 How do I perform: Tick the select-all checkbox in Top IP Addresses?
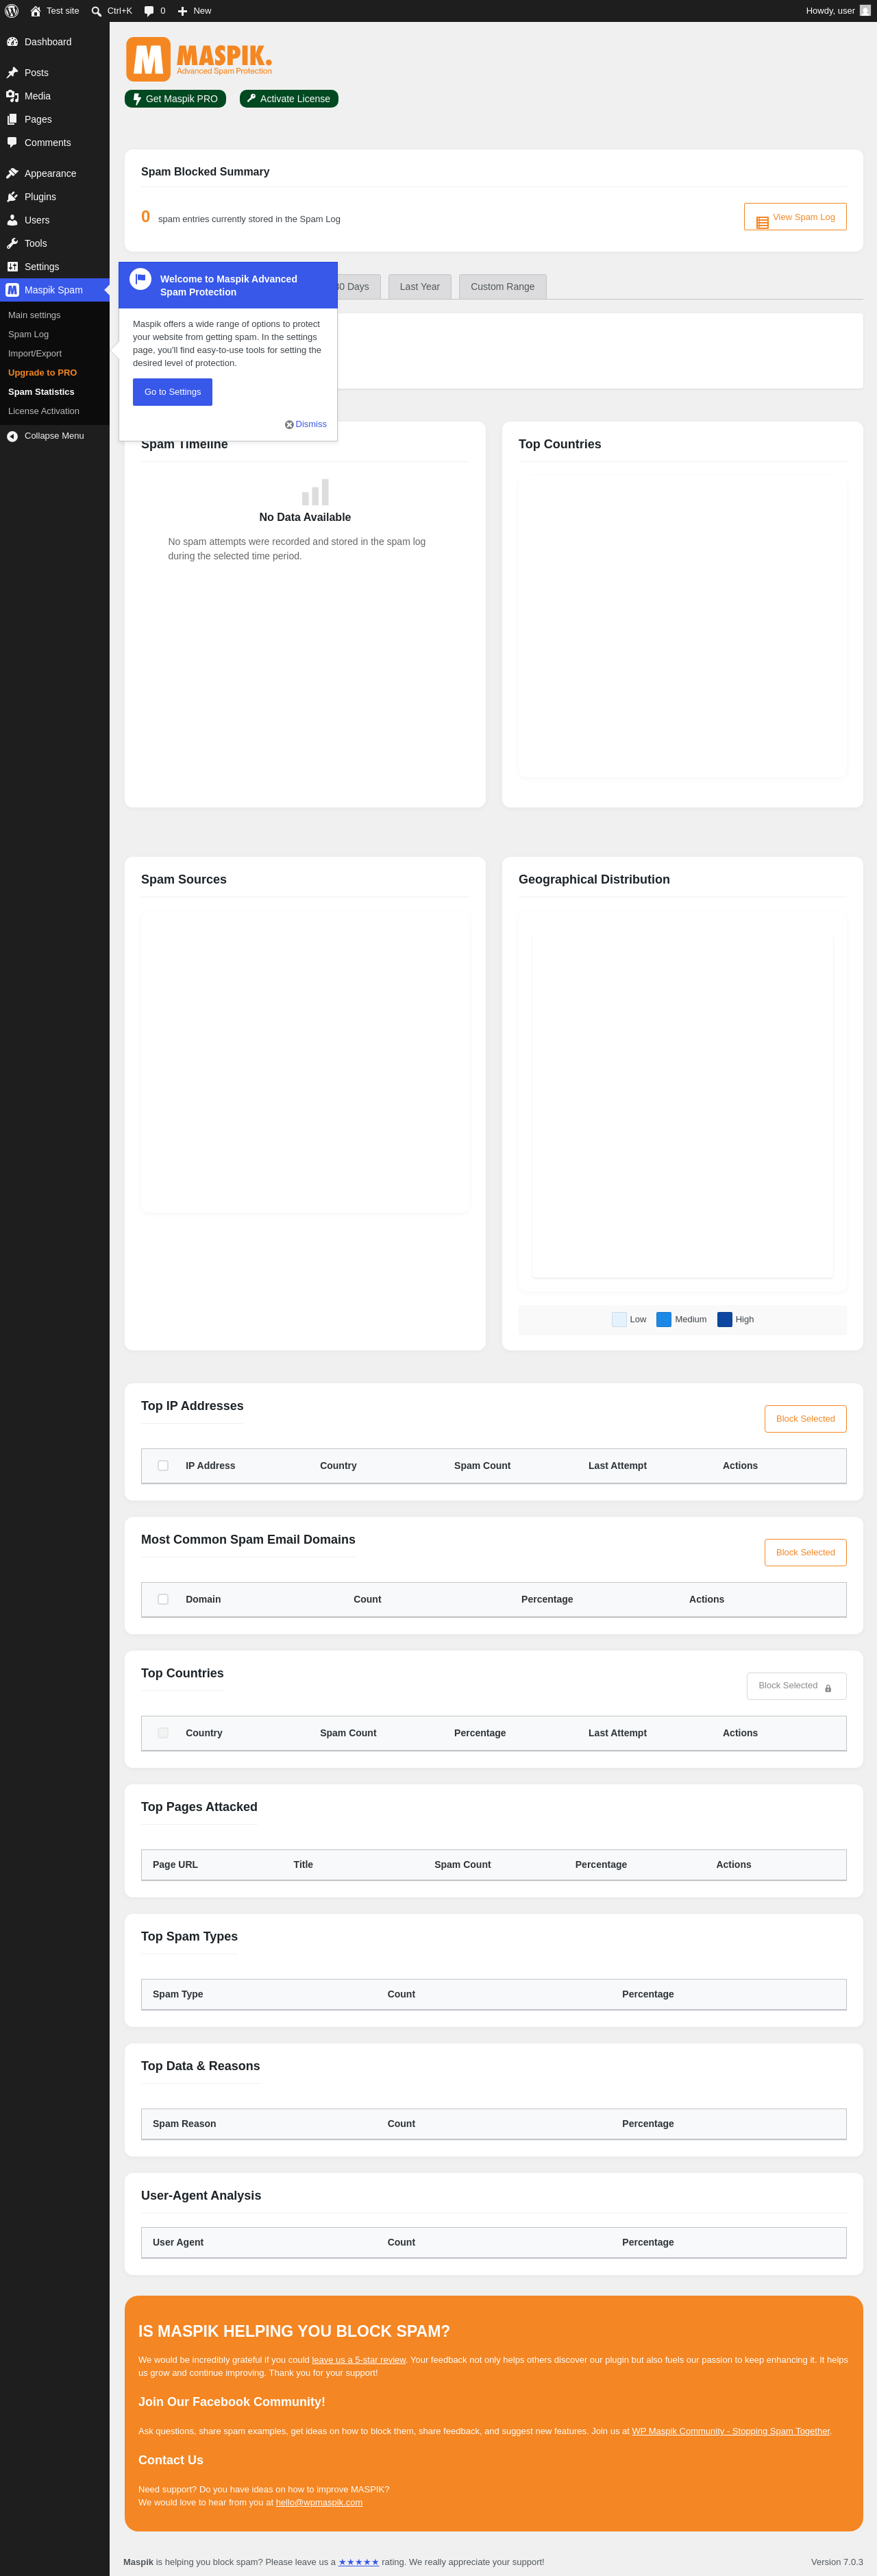tap(163, 1466)
